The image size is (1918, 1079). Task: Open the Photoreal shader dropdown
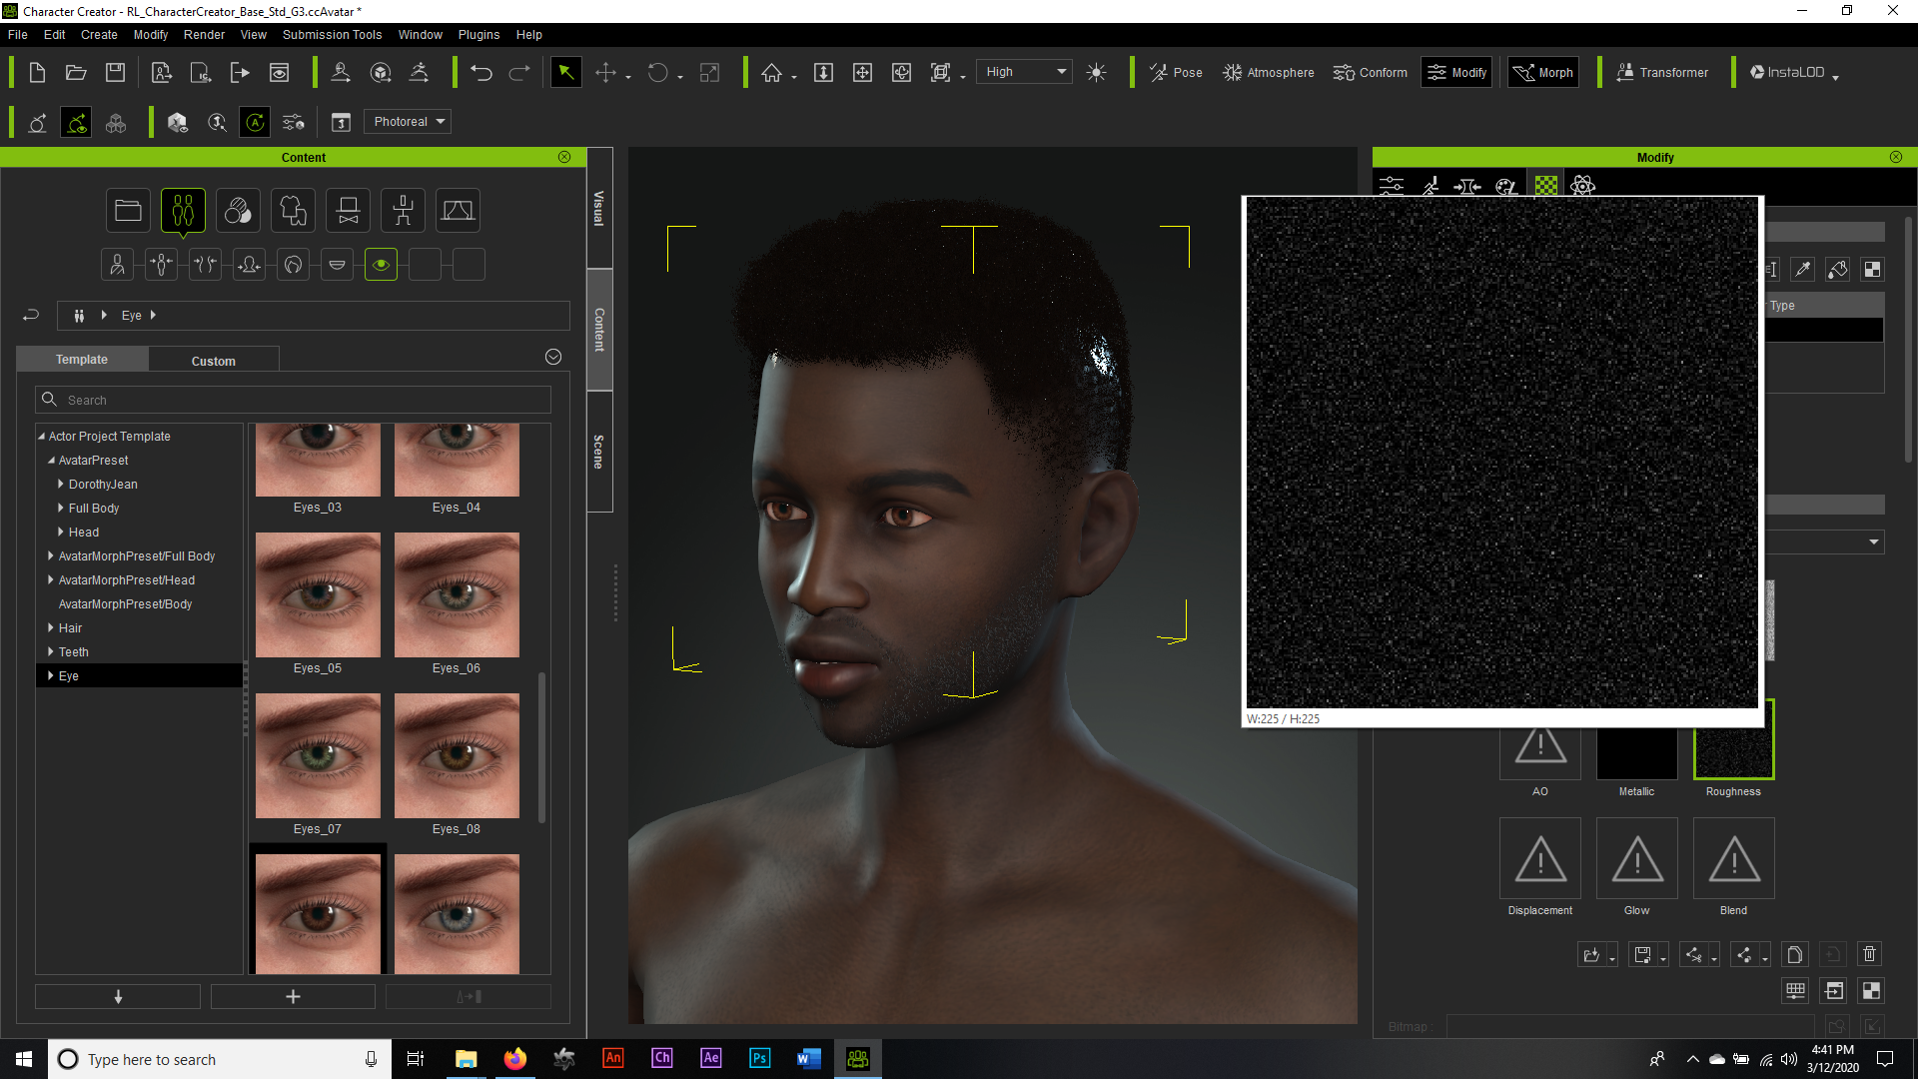(408, 122)
